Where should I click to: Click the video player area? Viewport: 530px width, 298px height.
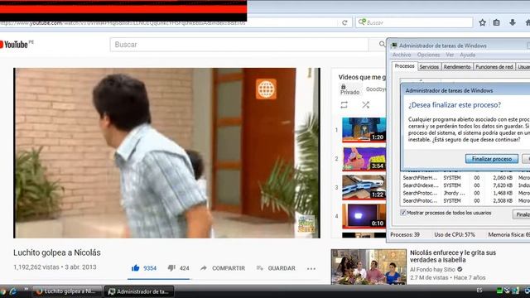(x=166, y=153)
